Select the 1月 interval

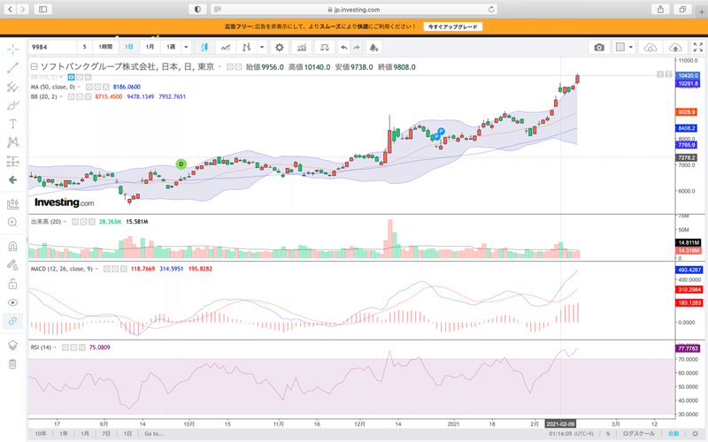click(150, 47)
